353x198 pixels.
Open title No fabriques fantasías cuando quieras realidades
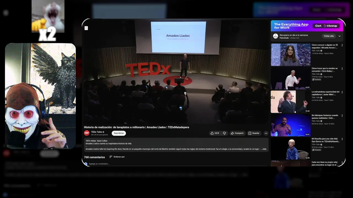coord(325,117)
